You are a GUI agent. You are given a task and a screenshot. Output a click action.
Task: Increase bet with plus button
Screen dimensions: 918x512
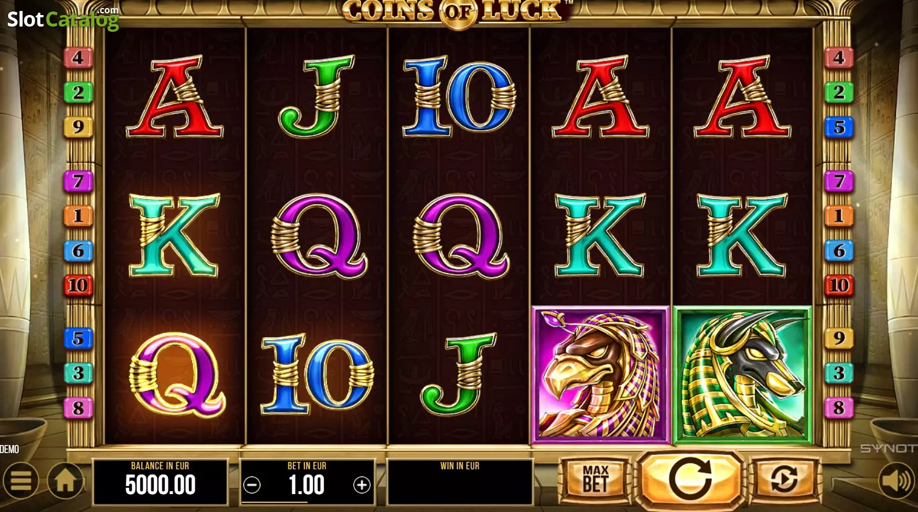click(x=362, y=485)
